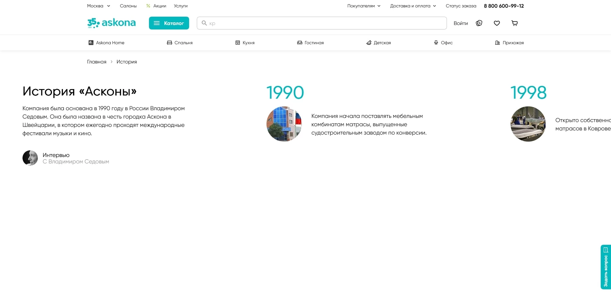The image size is (611, 297).
Task: Click the Askona Home nav icon
Action: click(x=91, y=42)
